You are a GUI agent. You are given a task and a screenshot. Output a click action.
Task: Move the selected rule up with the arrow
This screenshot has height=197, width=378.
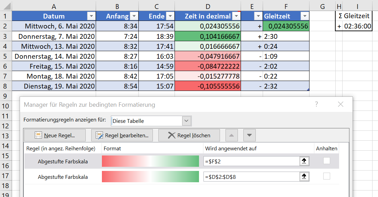tap(231, 135)
